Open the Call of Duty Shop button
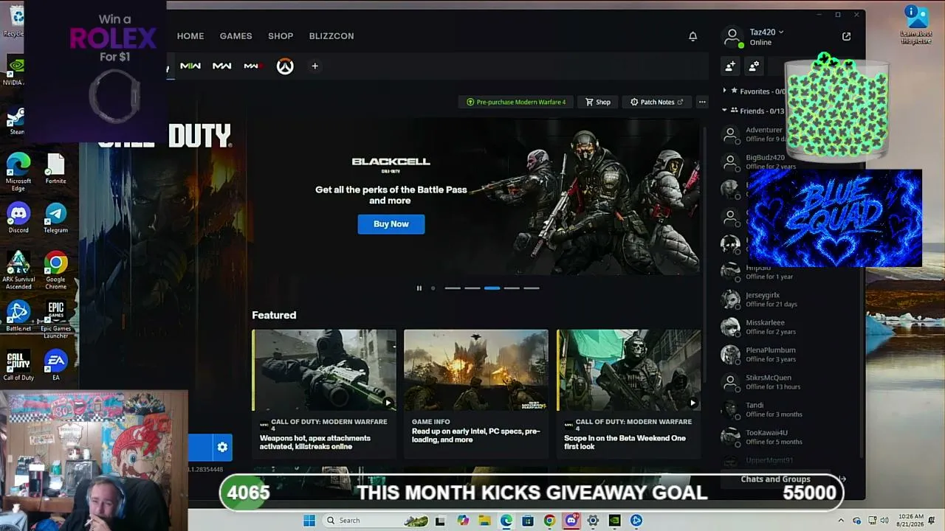 [x=598, y=103]
